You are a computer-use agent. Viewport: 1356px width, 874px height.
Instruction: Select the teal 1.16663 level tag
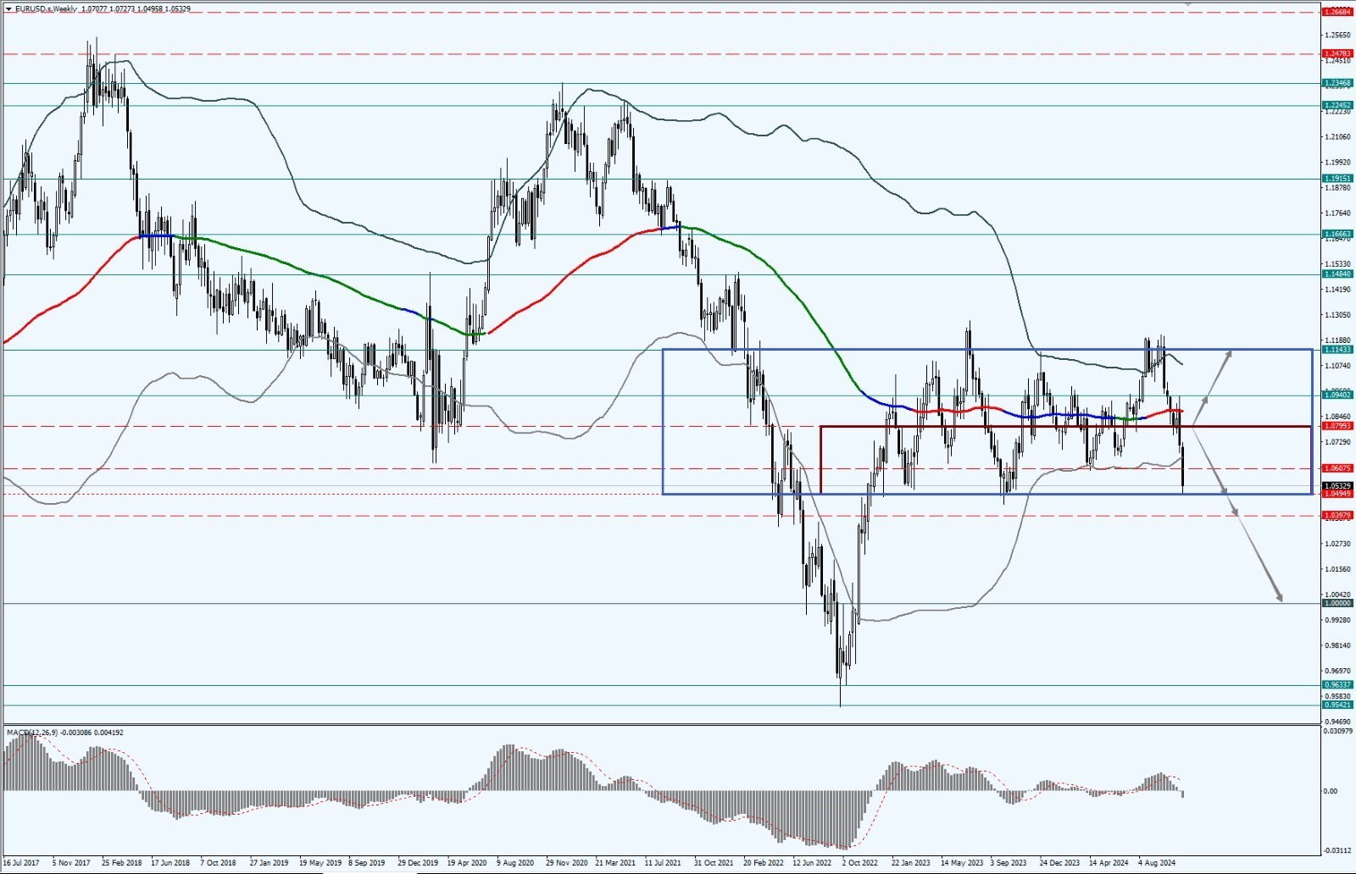tap(1337, 234)
